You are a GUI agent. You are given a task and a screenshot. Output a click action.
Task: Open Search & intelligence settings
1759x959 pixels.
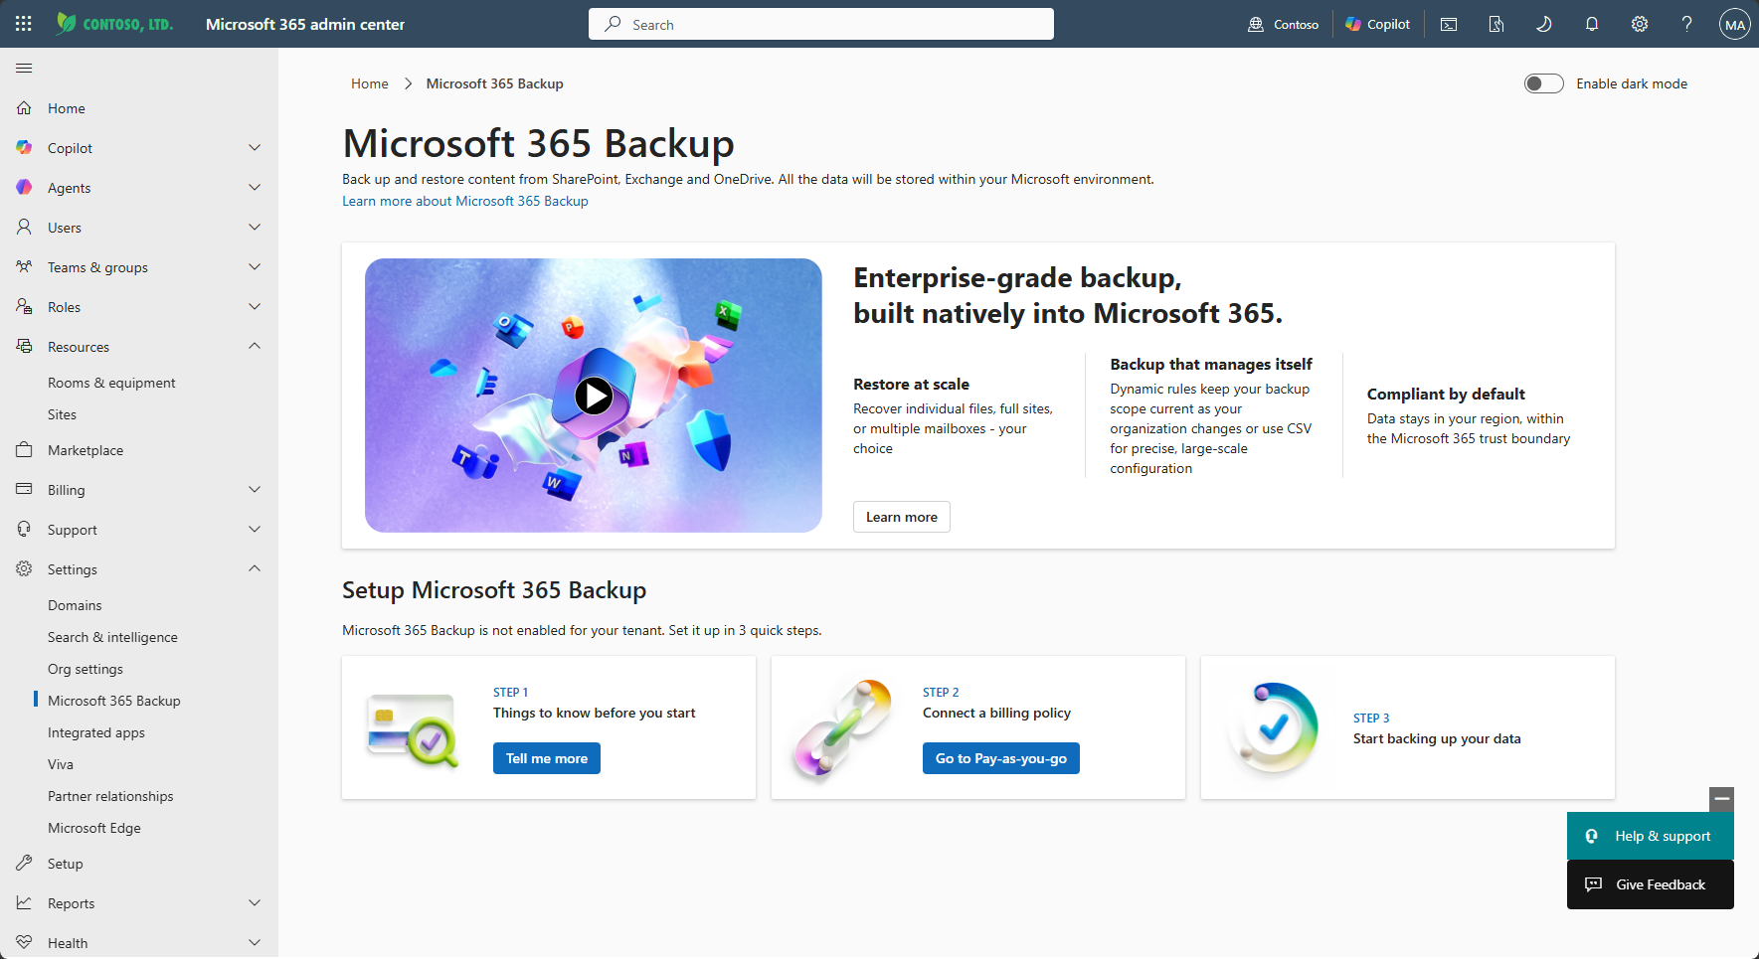[x=112, y=637]
